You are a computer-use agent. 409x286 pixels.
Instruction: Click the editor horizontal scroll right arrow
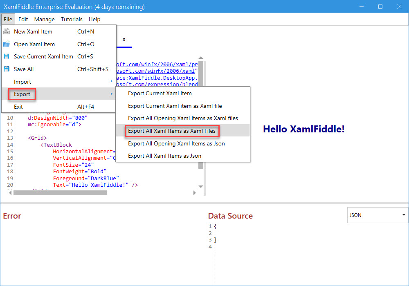point(194,193)
